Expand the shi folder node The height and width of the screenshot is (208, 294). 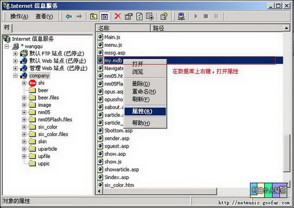click(24, 83)
